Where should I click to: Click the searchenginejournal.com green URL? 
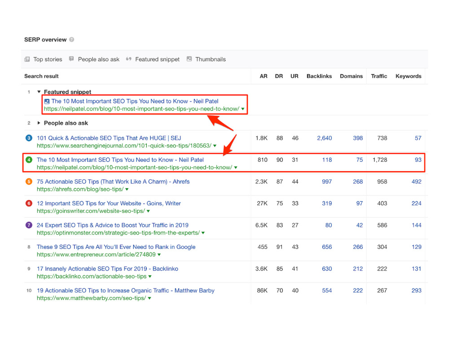(x=124, y=146)
